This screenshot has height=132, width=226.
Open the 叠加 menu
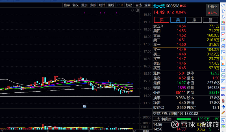[x=84, y=5]
